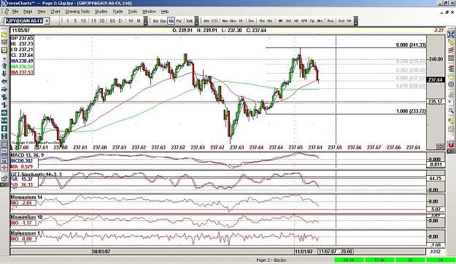Click the blue up arrow on left toolbar
This screenshot has height=264, width=456.
coord(4,66)
